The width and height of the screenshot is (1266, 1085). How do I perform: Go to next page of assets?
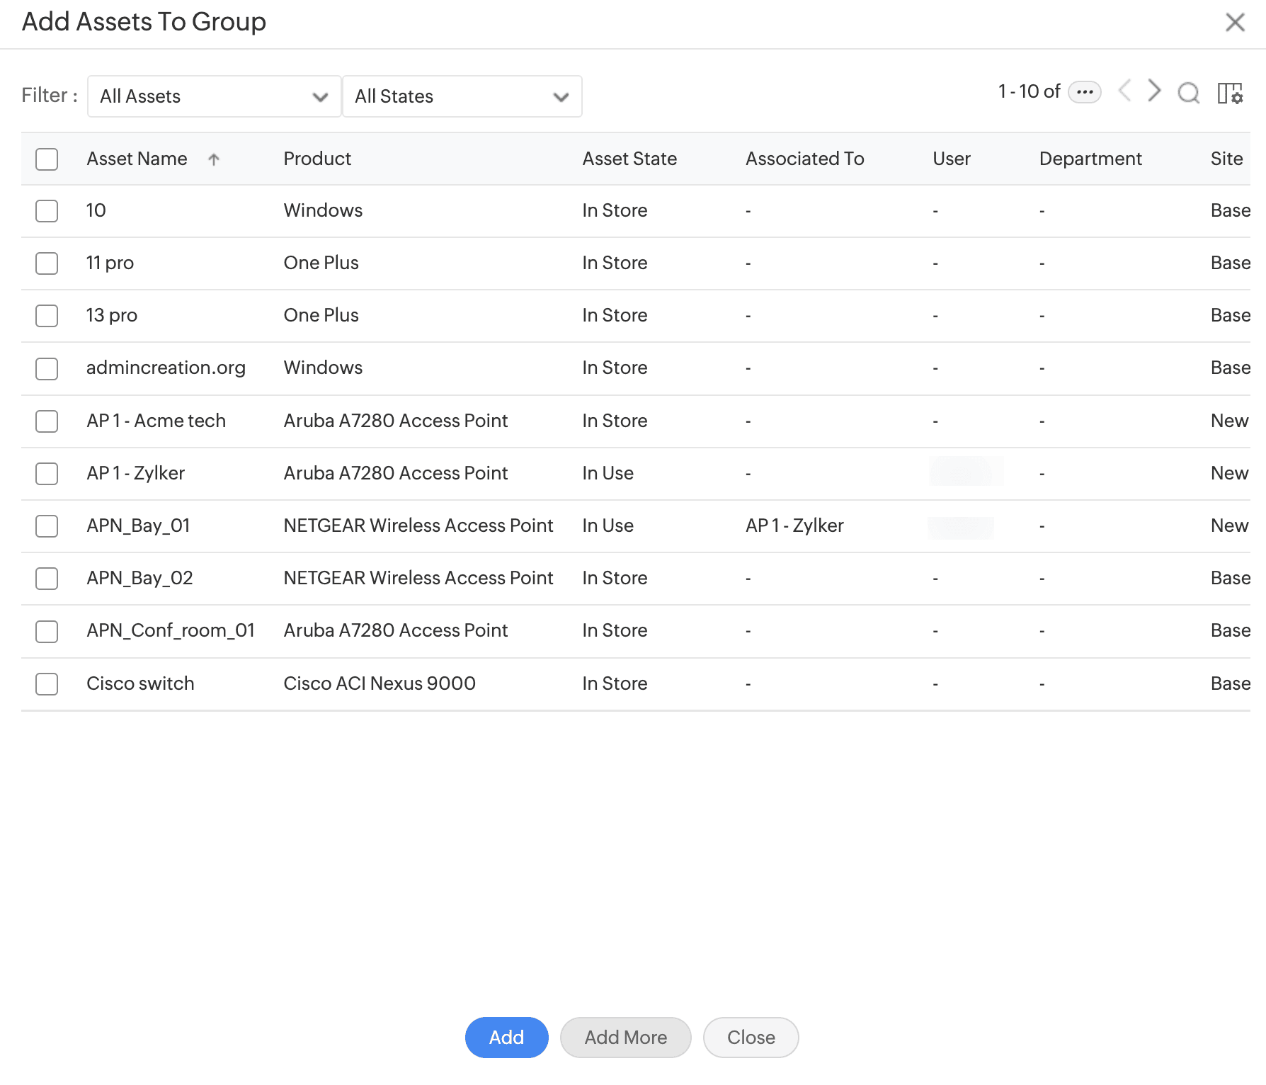point(1154,91)
